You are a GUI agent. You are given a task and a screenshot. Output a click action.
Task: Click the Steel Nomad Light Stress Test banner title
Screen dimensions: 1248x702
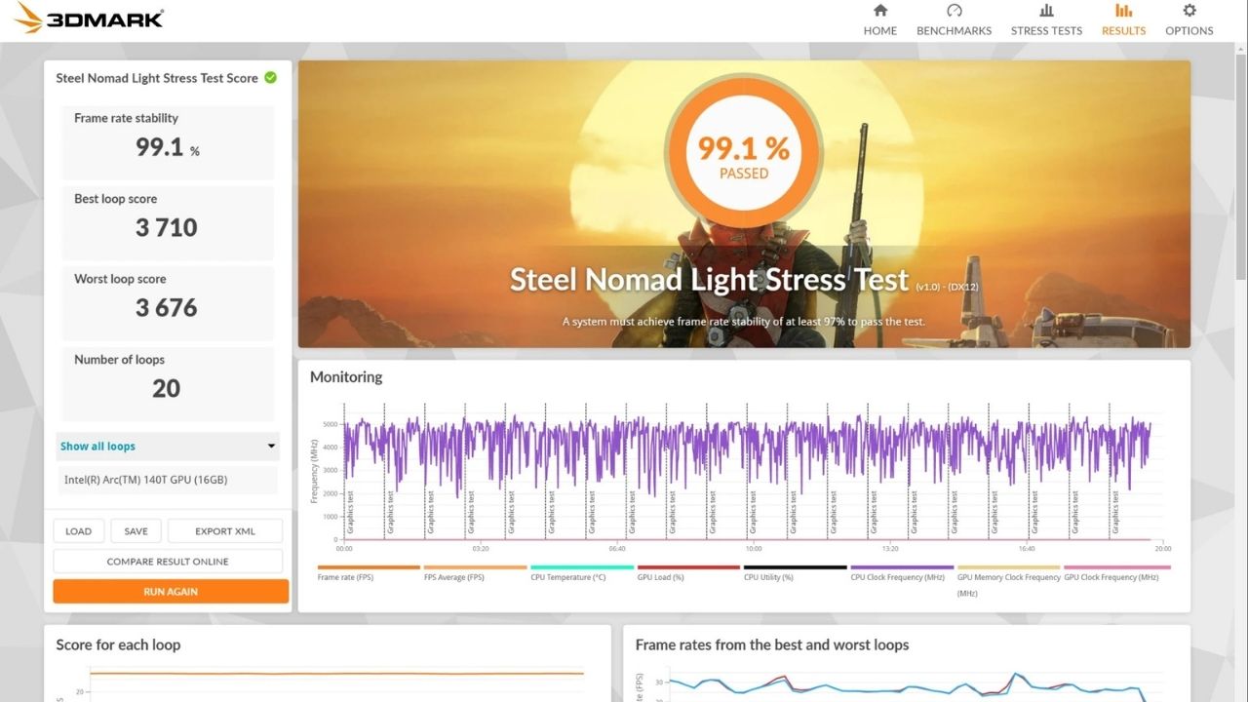pos(710,280)
